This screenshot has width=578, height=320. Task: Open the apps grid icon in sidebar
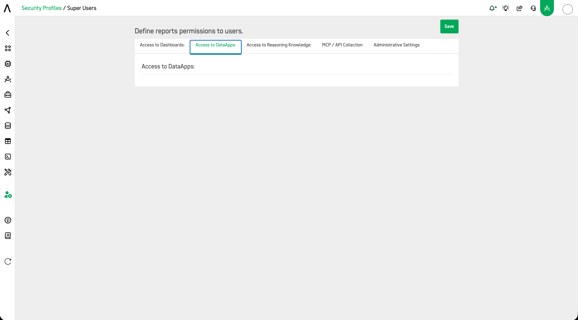(8, 48)
